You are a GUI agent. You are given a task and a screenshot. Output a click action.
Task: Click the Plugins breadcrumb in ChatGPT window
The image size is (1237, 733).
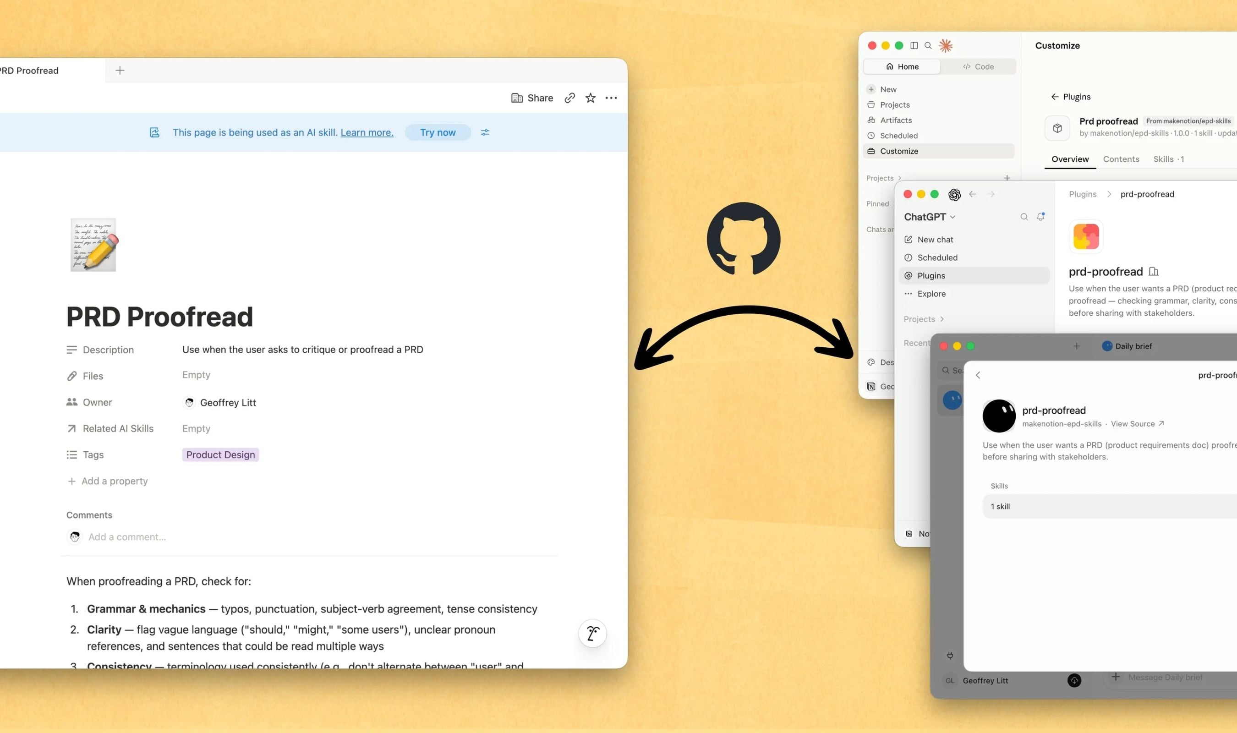1082,194
